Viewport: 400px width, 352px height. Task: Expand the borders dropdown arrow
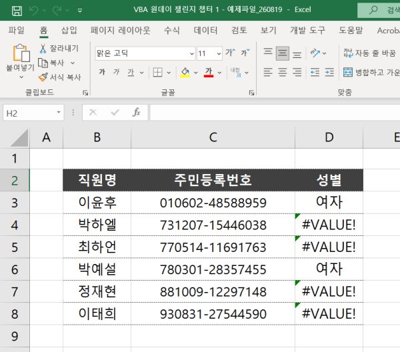pos(169,73)
